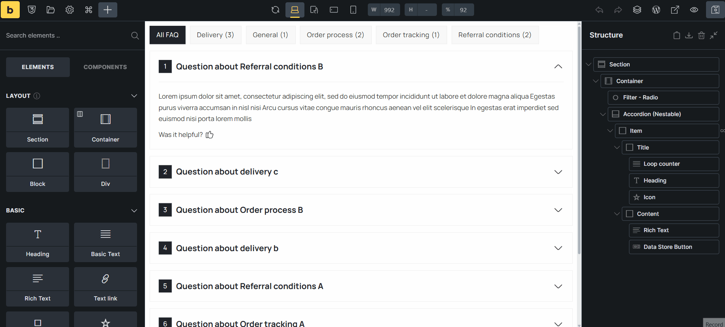
Task: Click the Structure panel download icon
Action: click(689, 35)
